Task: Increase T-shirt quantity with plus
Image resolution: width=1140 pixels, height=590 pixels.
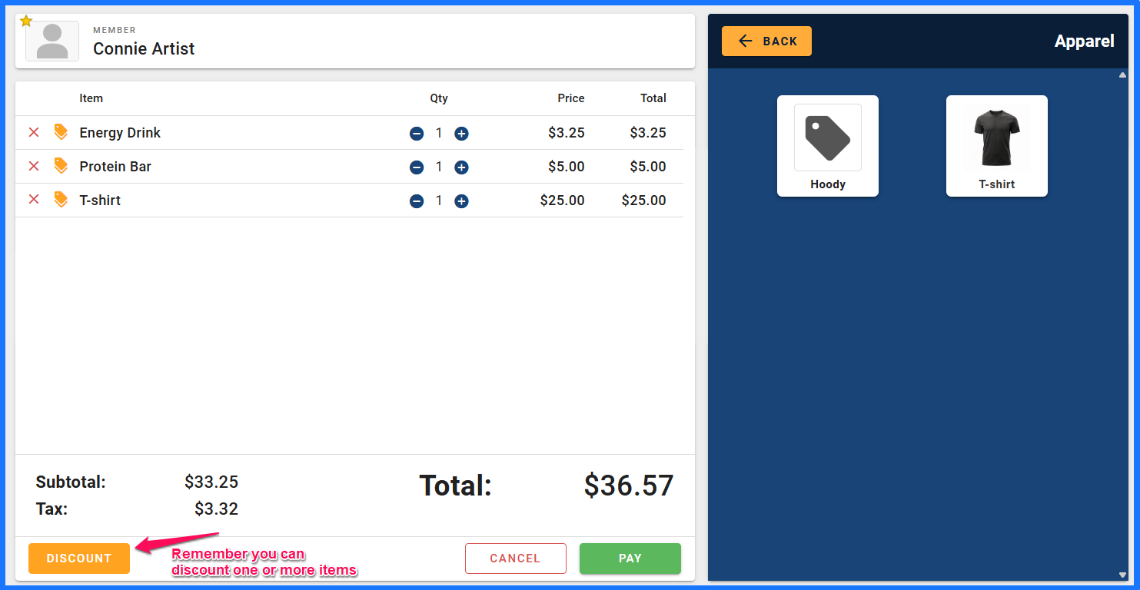Action: point(461,201)
